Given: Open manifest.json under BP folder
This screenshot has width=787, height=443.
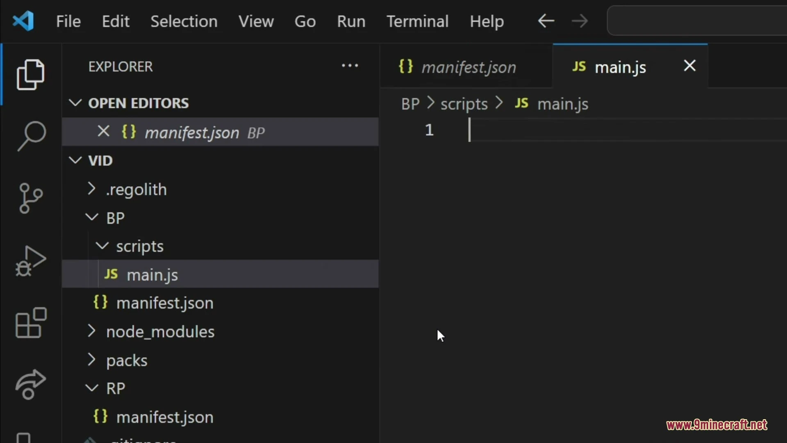Looking at the screenshot, I should [221, 302].
